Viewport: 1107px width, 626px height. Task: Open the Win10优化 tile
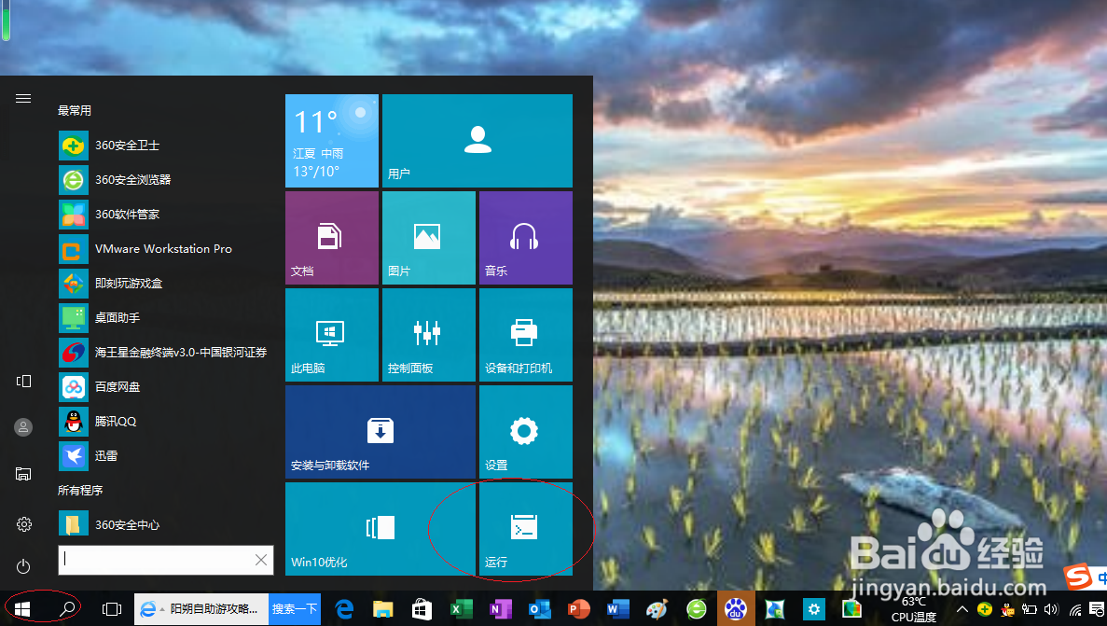tap(381, 529)
